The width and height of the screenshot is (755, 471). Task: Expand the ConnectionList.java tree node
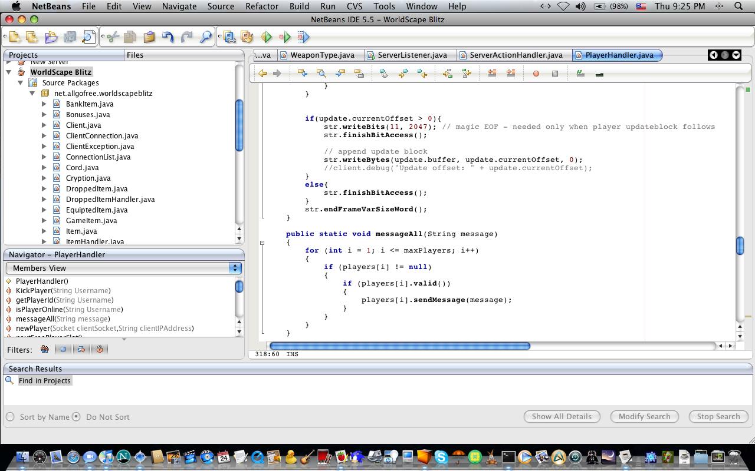[44, 157]
